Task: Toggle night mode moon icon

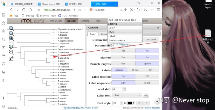Action: click(145, 10)
